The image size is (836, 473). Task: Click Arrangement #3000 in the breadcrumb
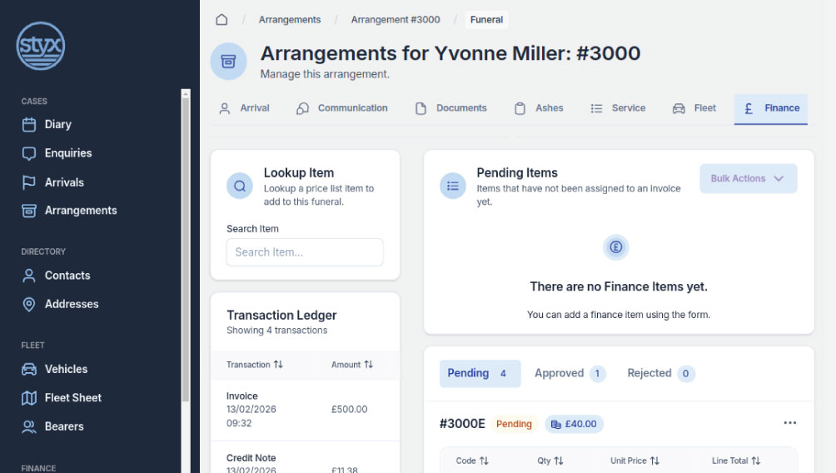coord(396,19)
